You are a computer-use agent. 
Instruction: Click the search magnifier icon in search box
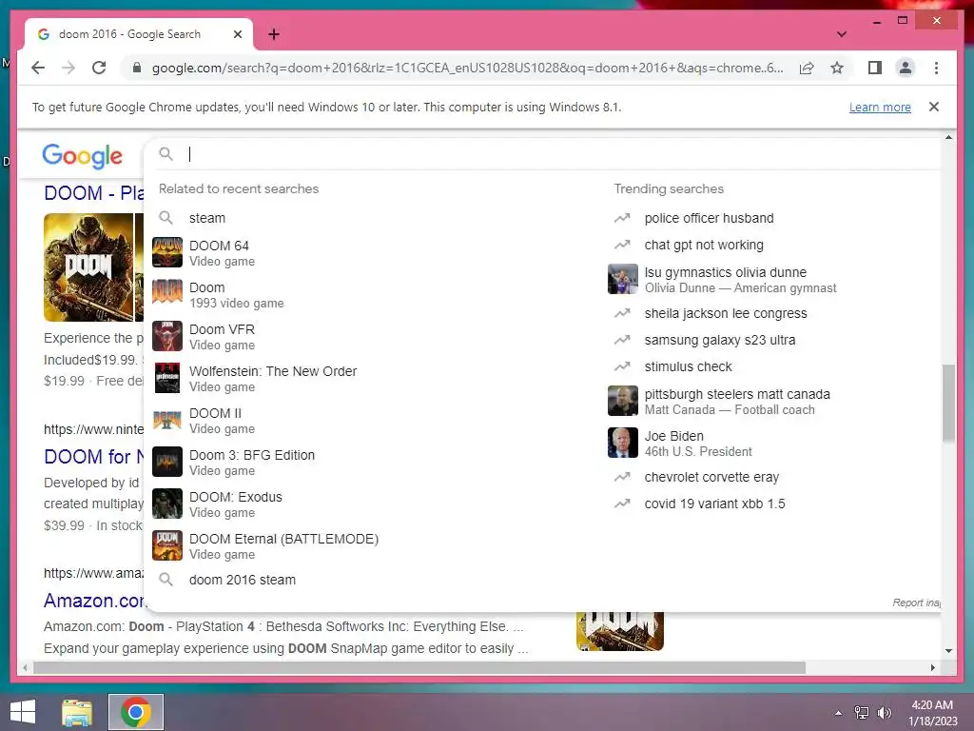pos(166,153)
